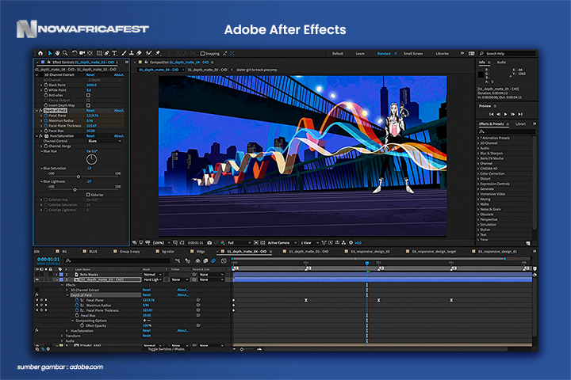Jump to the first frame in Preview
Screen dimensions: 571x380
point(491,114)
